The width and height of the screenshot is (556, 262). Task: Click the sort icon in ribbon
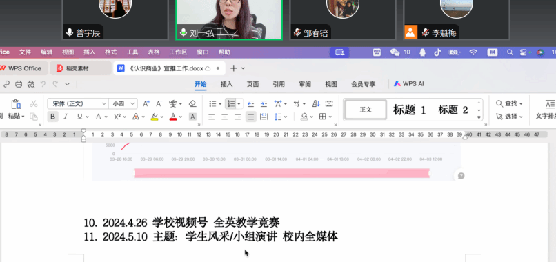316,103
